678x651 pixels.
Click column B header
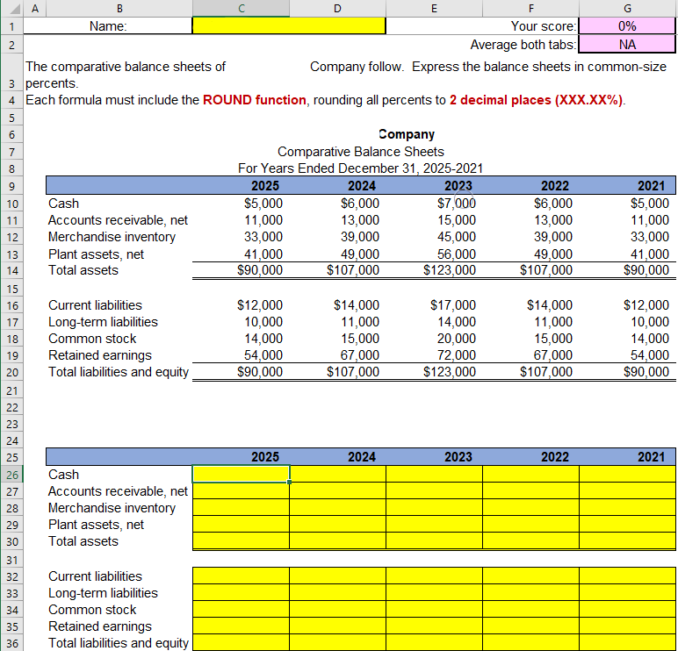coord(119,8)
